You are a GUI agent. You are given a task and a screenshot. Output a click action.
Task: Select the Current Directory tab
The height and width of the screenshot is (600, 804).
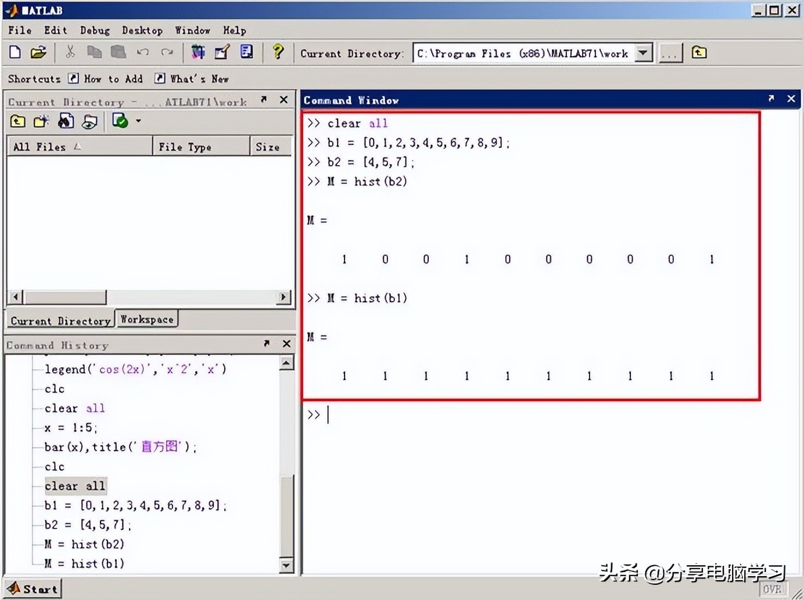point(60,320)
